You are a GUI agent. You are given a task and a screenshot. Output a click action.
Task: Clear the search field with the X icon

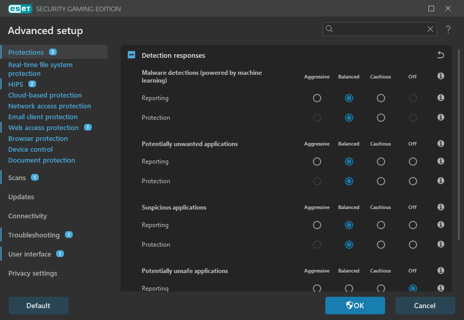430,29
